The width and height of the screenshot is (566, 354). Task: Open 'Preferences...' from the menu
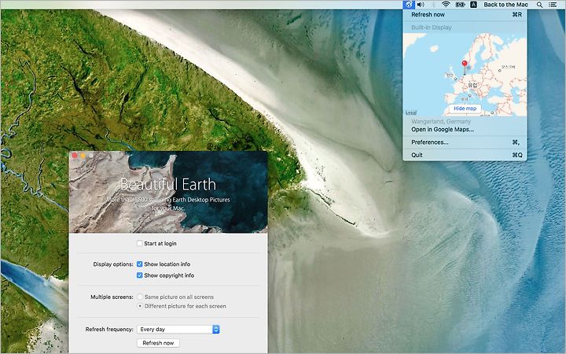(x=465, y=142)
